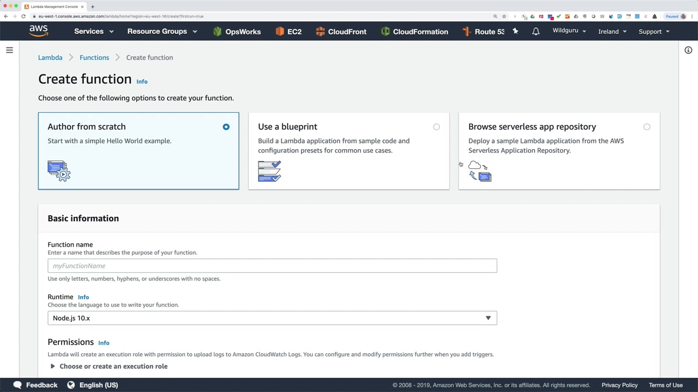Go back using the browser back arrow

point(6,16)
